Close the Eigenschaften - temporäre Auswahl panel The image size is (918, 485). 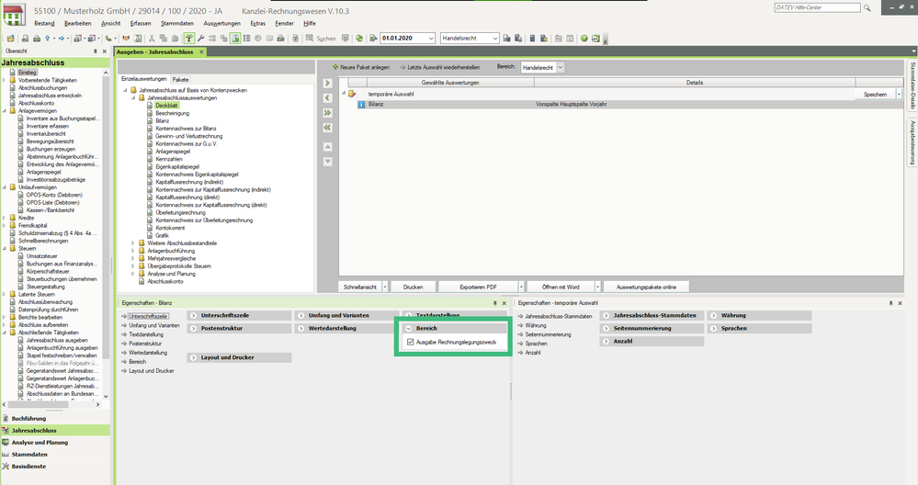point(900,303)
